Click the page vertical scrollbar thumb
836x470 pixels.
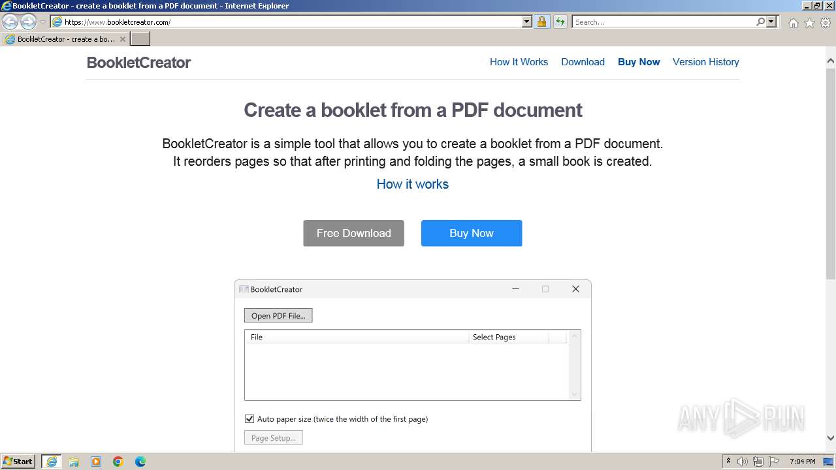pyautogui.click(x=830, y=173)
